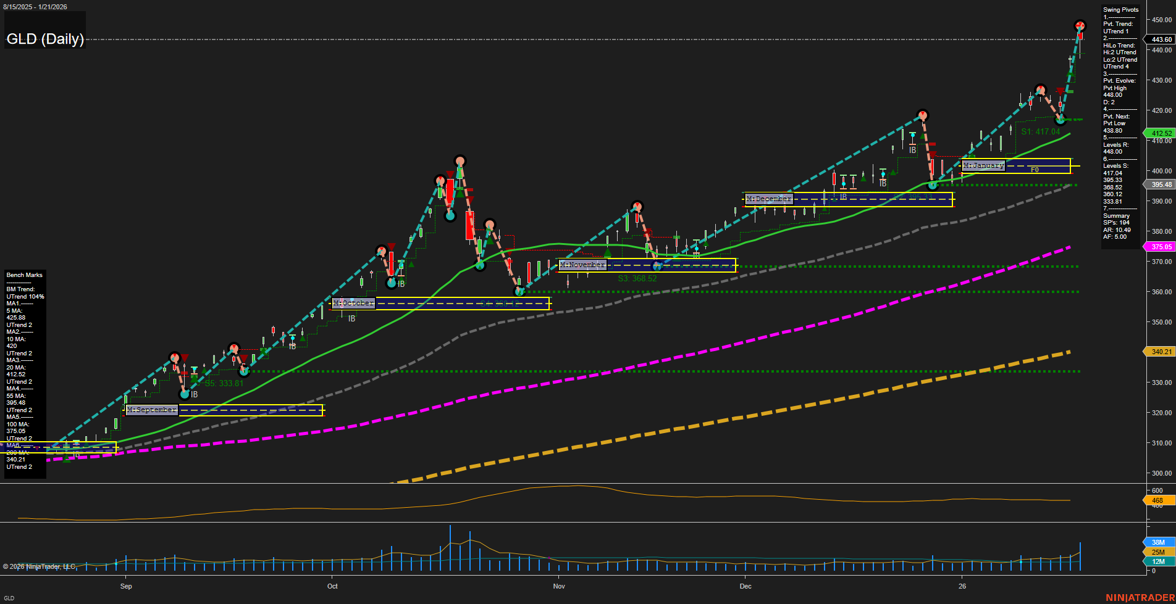Click the black 443.60 last price tag

pos(1160,39)
